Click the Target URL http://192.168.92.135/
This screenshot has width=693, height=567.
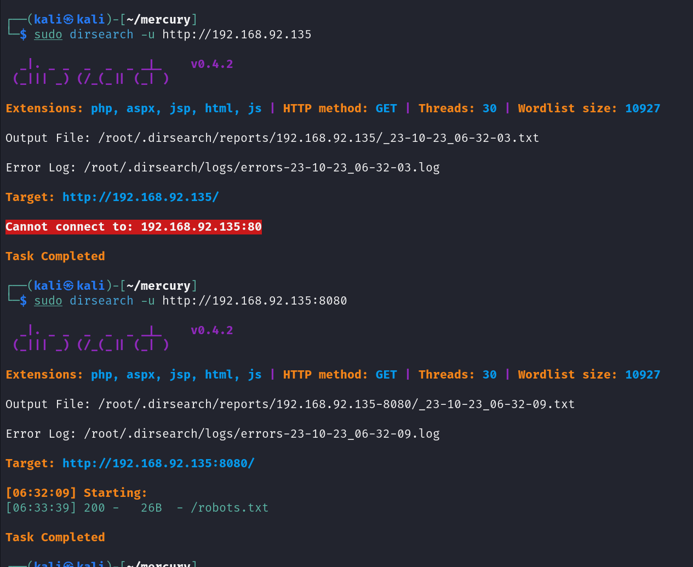(x=140, y=197)
